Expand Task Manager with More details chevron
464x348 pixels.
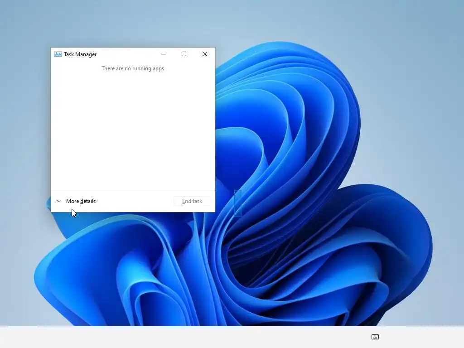click(58, 201)
